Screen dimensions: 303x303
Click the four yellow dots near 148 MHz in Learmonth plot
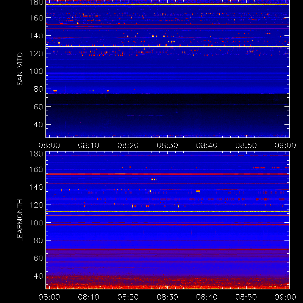pos(153,179)
